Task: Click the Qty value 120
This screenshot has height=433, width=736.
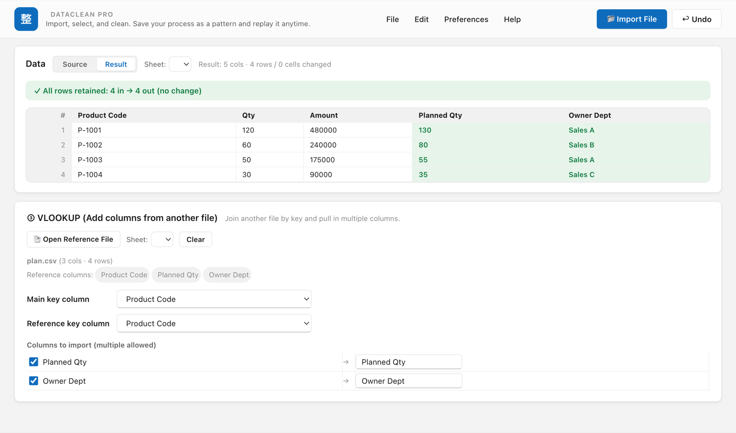Action: (248, 130)
